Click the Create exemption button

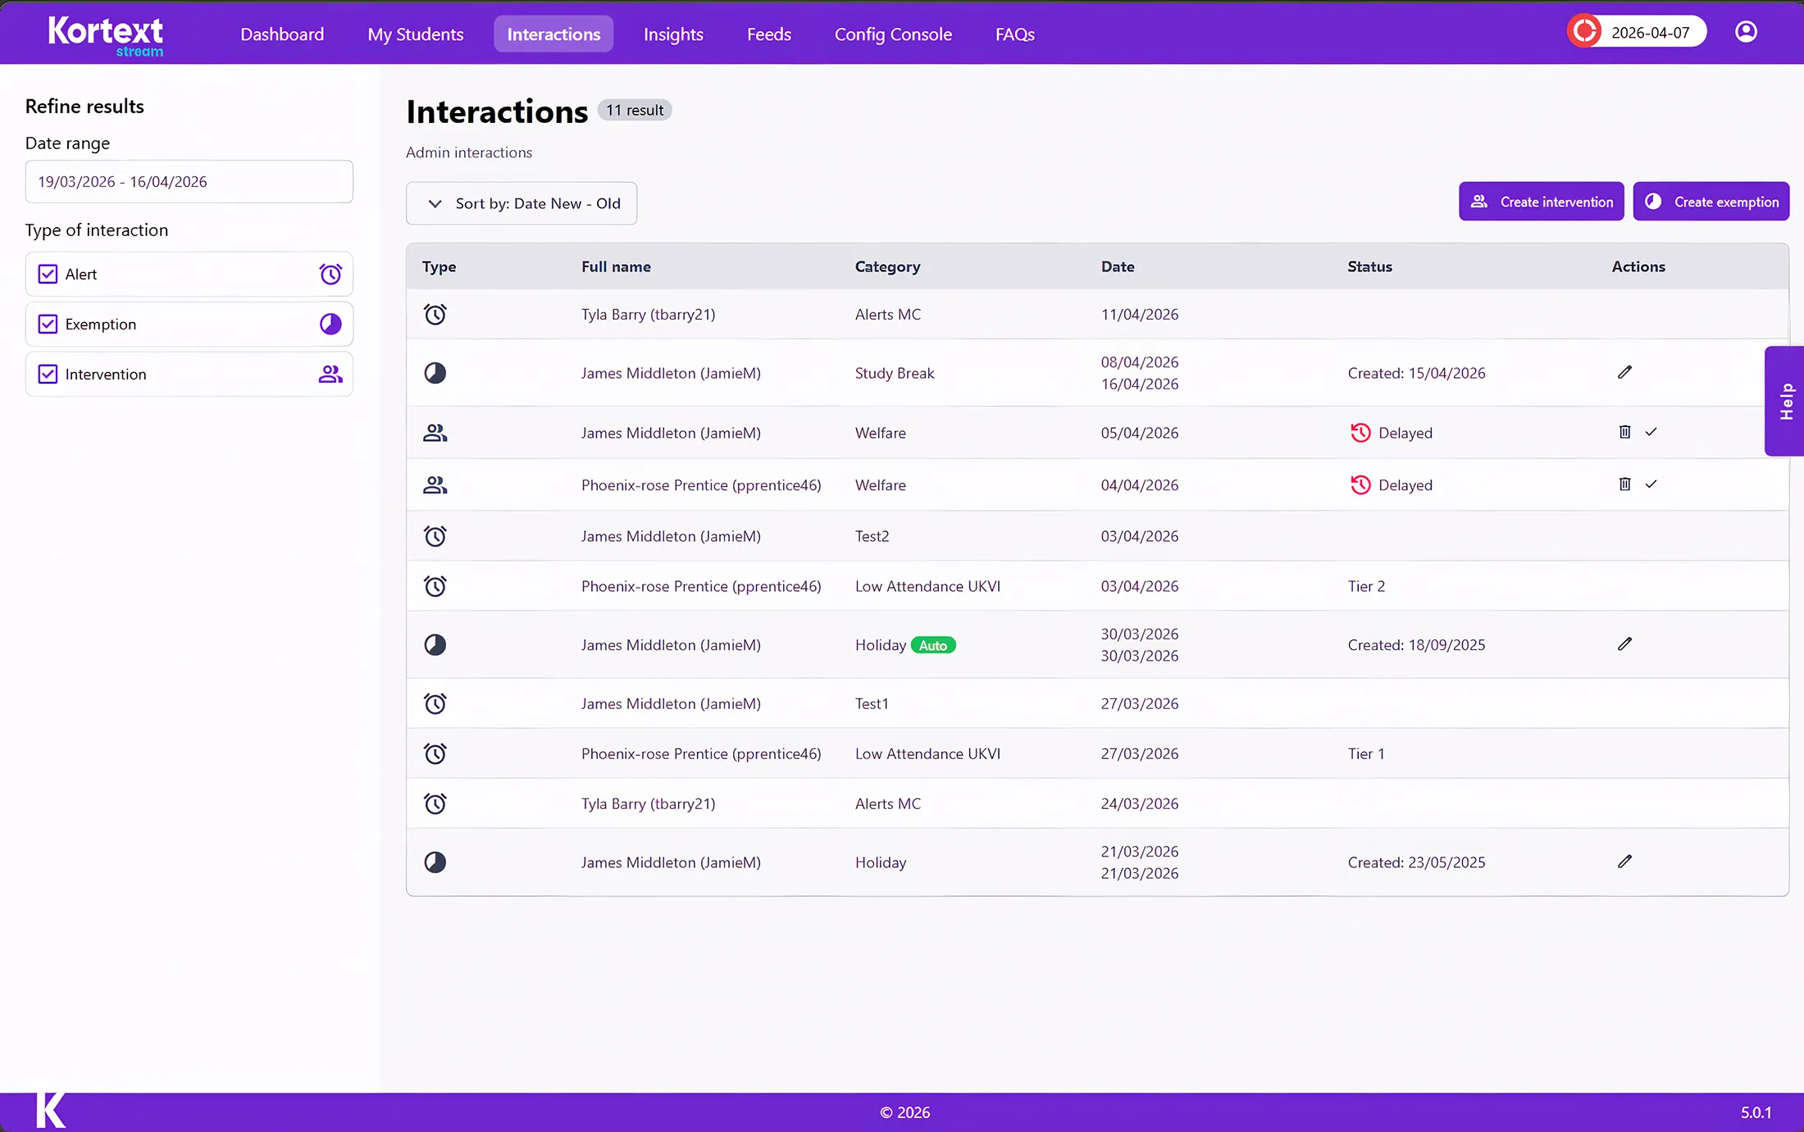click(x=1711, y=201)
